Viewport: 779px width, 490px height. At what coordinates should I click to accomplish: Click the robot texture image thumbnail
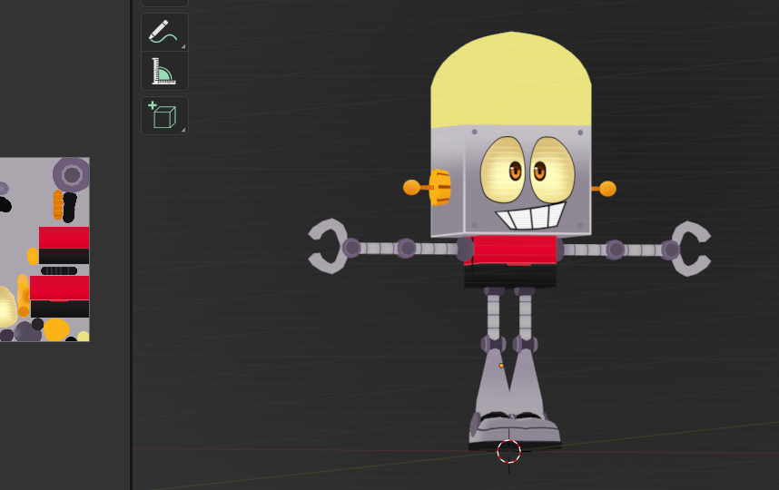tap(44, 250)
